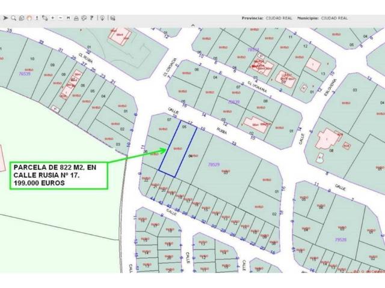Click the icon left of the help icon
The image size is (385, 288).
84,18
